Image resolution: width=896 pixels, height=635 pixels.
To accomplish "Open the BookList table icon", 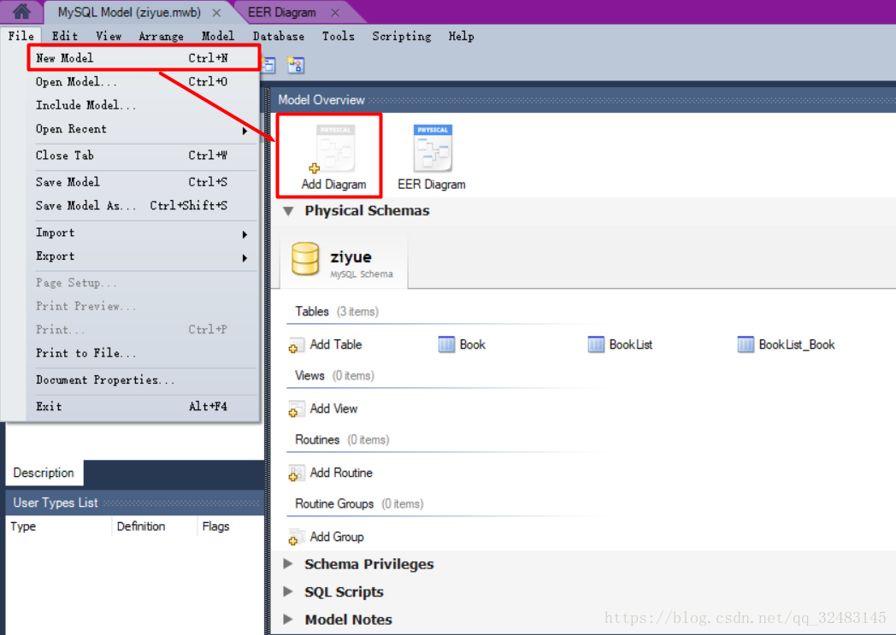I will tap(596, 344).
